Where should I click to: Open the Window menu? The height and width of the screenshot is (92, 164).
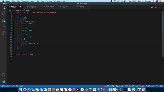[57, 1]
